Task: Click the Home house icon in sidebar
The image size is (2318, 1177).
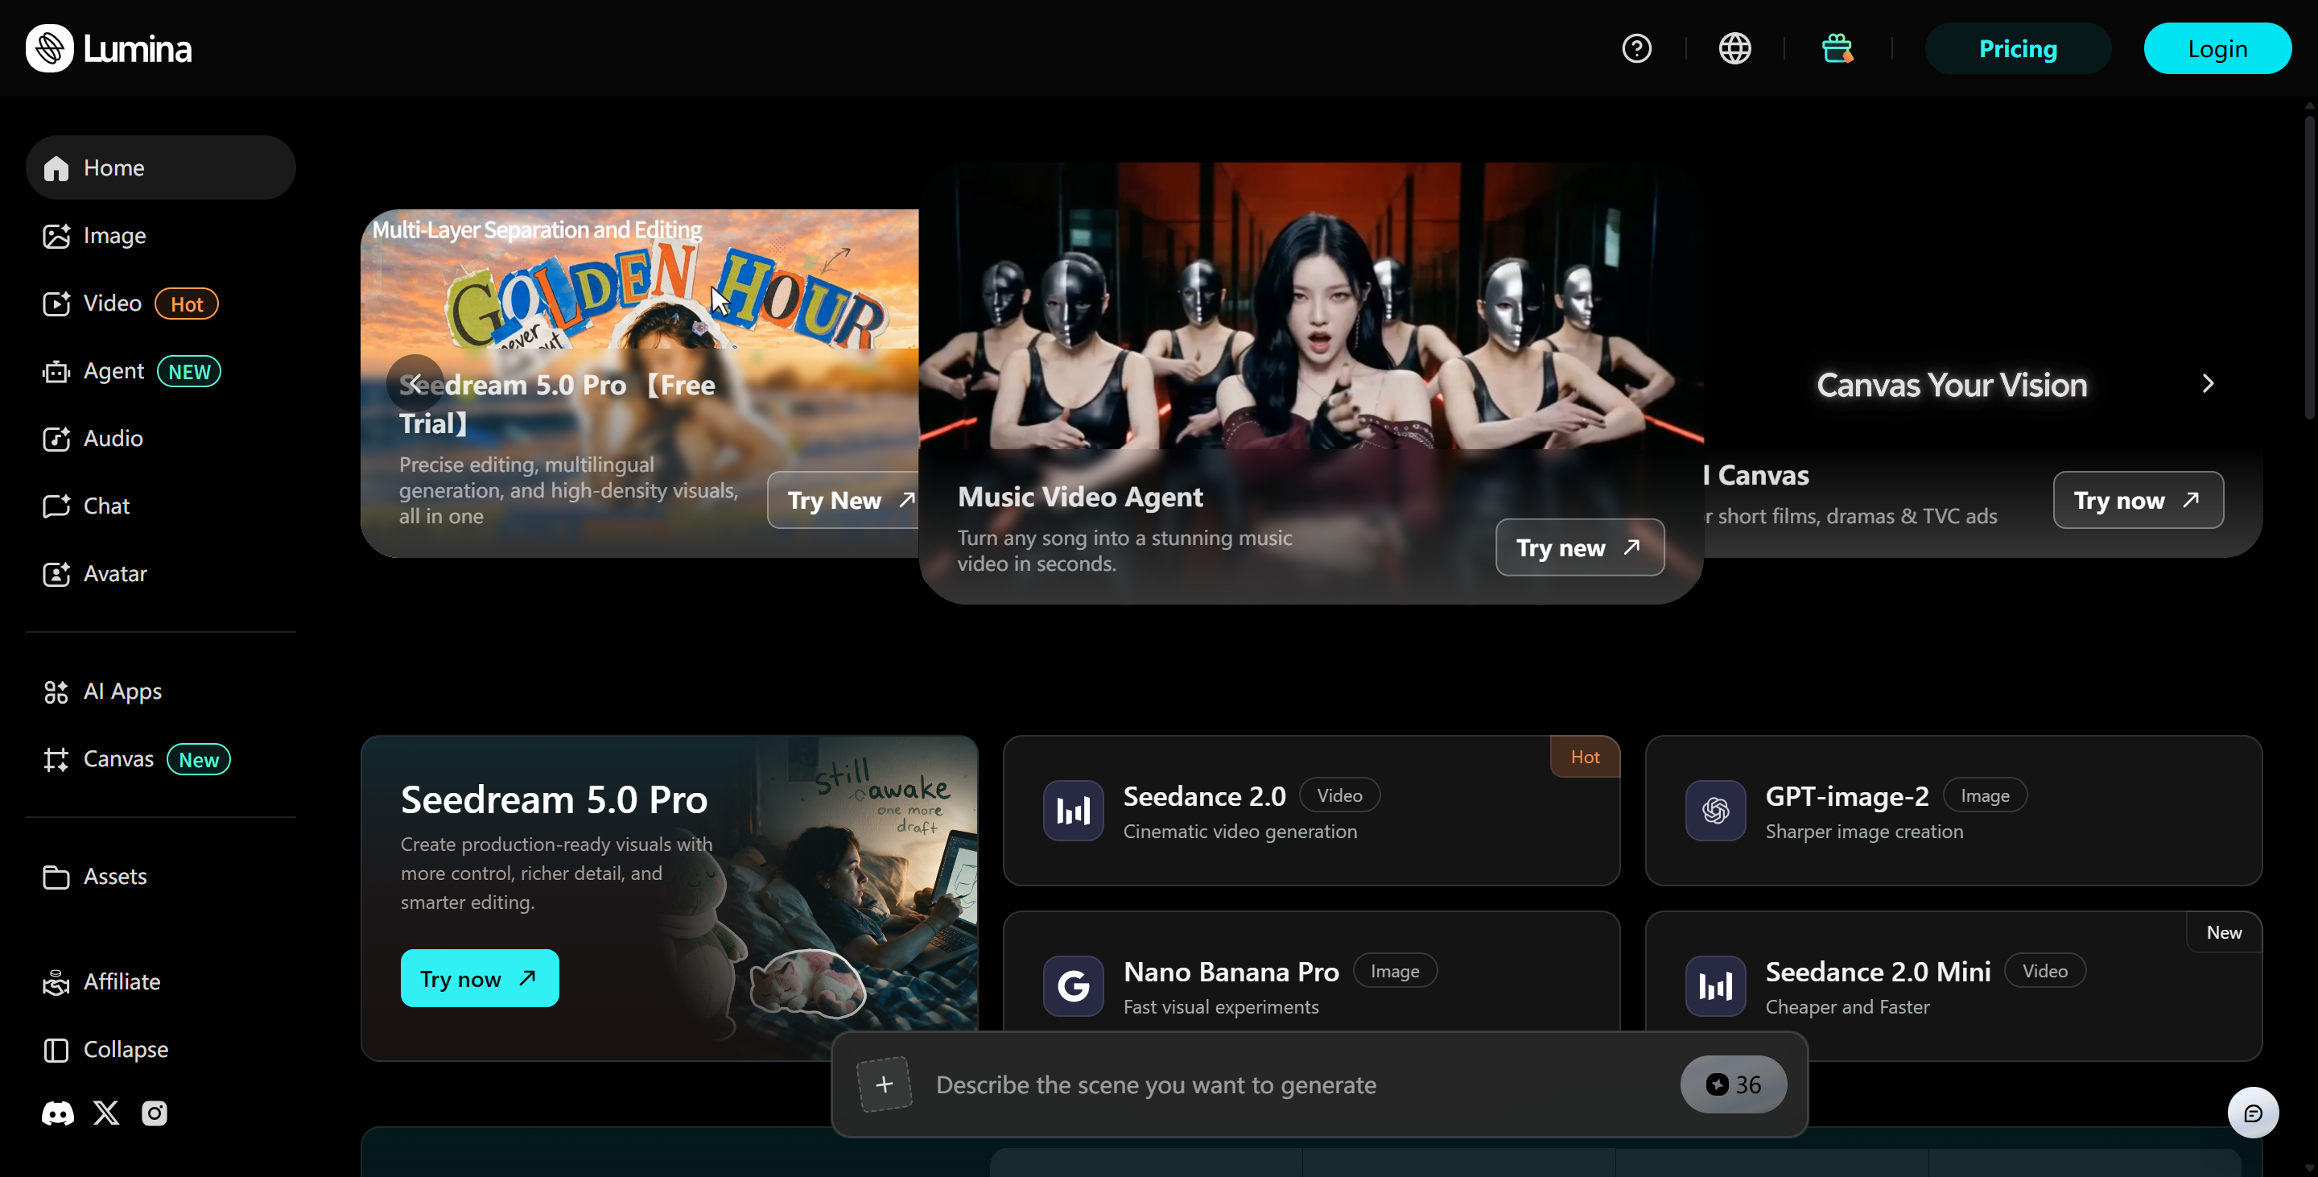Action: [56, 168]
